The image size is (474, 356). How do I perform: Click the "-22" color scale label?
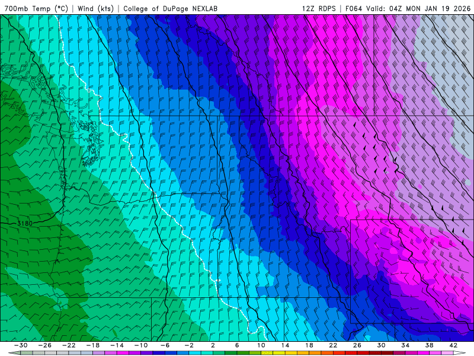tap(69, 345)
